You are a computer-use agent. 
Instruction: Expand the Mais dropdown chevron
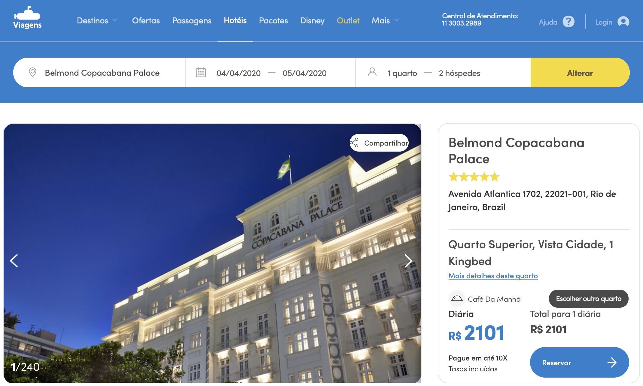(x=397, y=20)
